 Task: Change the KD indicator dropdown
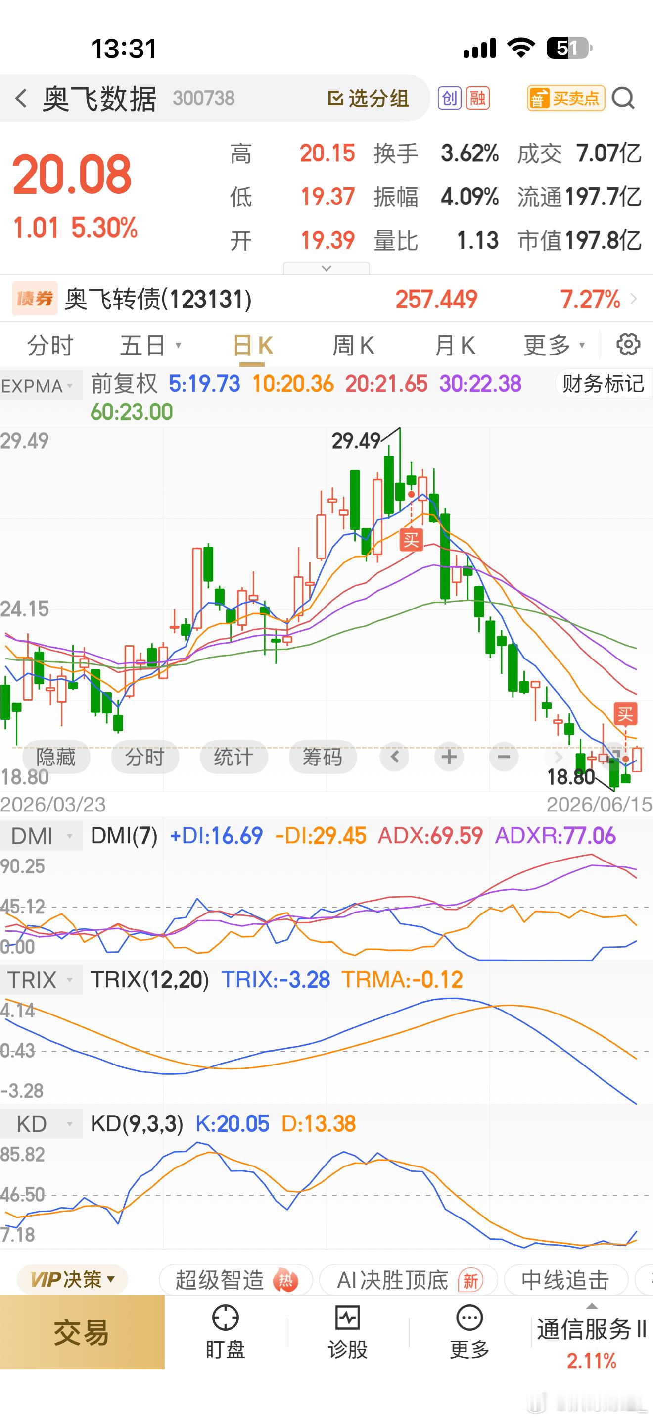tap(41, 1123)
